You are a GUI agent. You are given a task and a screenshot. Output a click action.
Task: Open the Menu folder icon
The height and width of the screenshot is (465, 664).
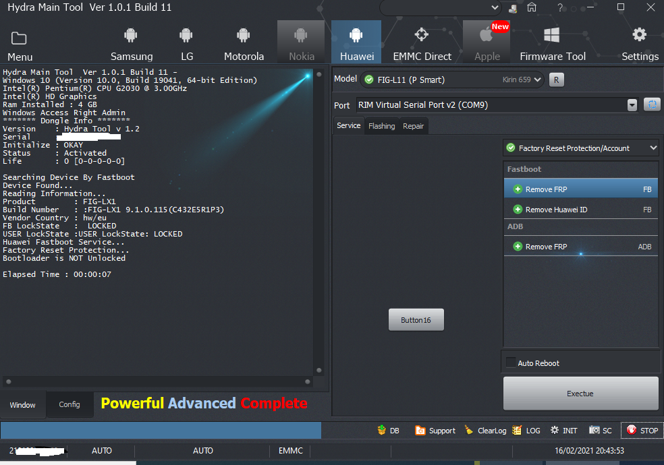point(19,38)
